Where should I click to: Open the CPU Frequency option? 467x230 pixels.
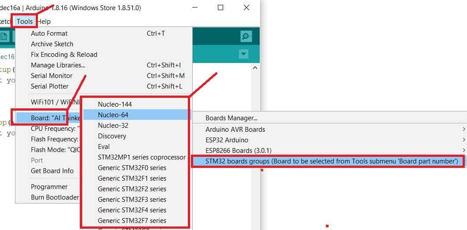pos(49,129)
